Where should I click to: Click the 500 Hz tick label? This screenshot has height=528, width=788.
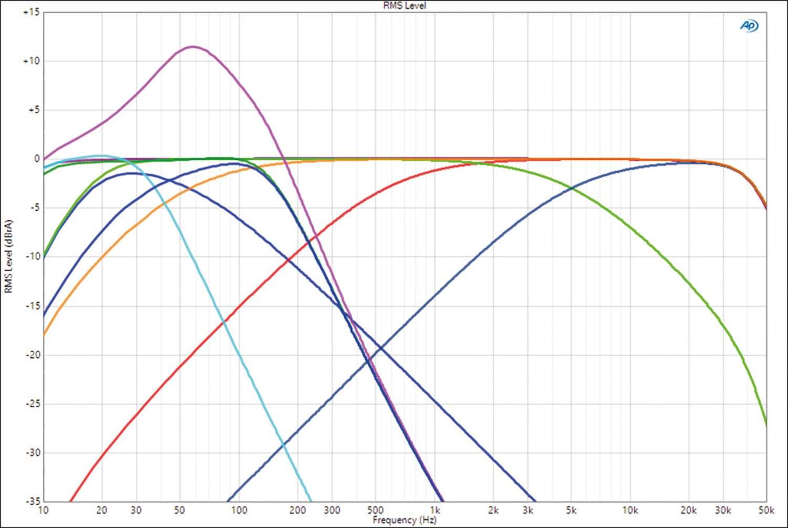coord(375,510)
